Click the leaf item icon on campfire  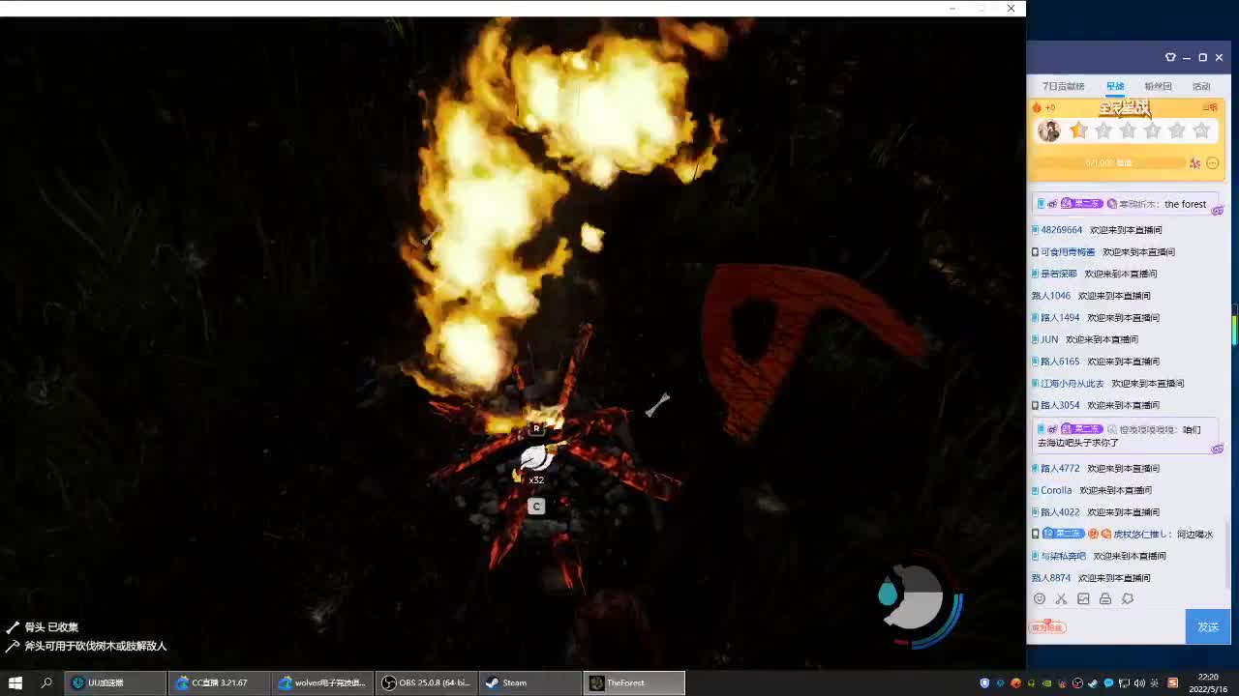point(535,458)
